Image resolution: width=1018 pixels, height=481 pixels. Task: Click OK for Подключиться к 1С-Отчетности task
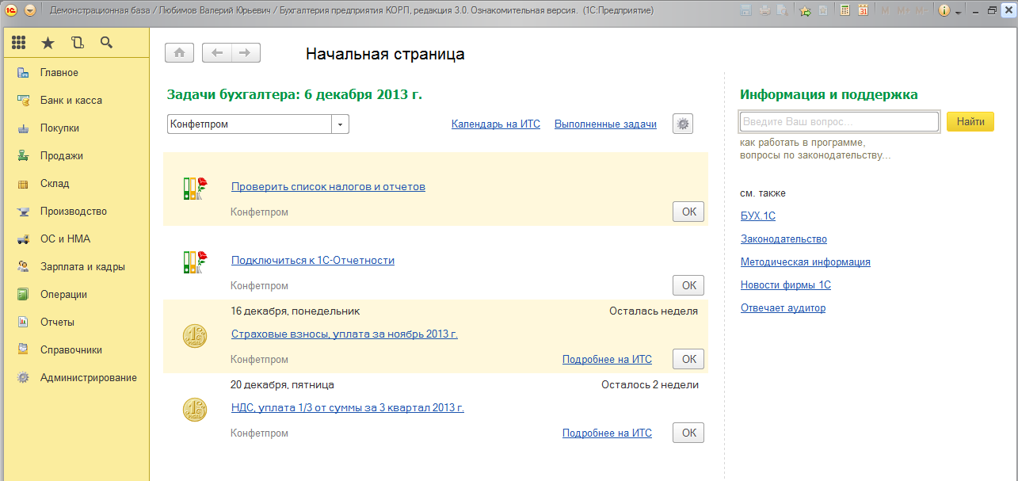688,285
